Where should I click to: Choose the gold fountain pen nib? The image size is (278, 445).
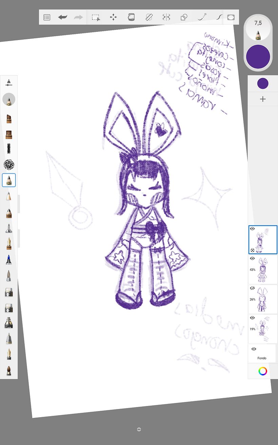(9, 354)
